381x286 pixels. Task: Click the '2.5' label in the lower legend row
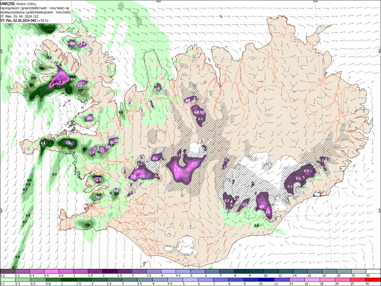pos(109,284)
